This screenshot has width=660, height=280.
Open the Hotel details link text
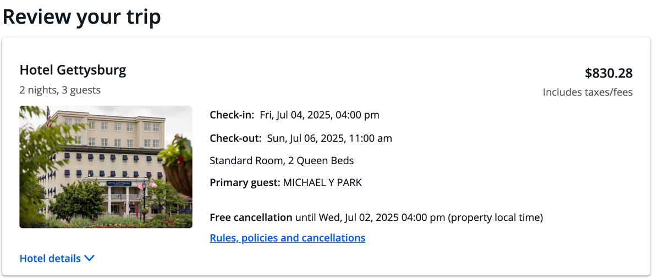click(x=50, y=258)
